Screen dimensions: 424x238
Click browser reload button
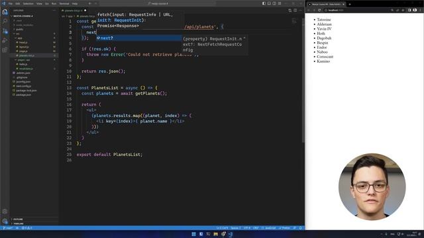point(319,10)
